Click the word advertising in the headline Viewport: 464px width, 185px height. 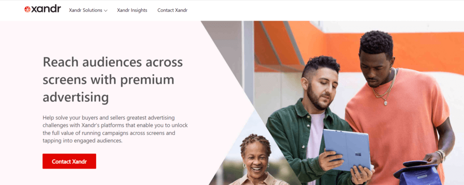coord(76,97)
